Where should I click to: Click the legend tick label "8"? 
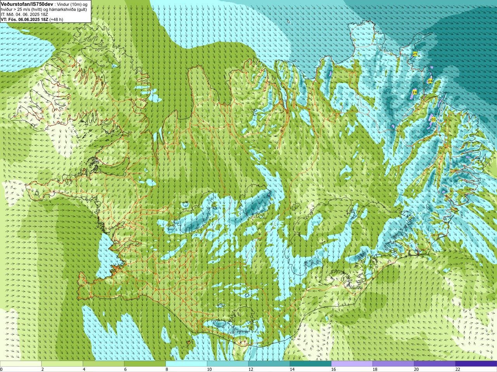[x=167, y=369]
